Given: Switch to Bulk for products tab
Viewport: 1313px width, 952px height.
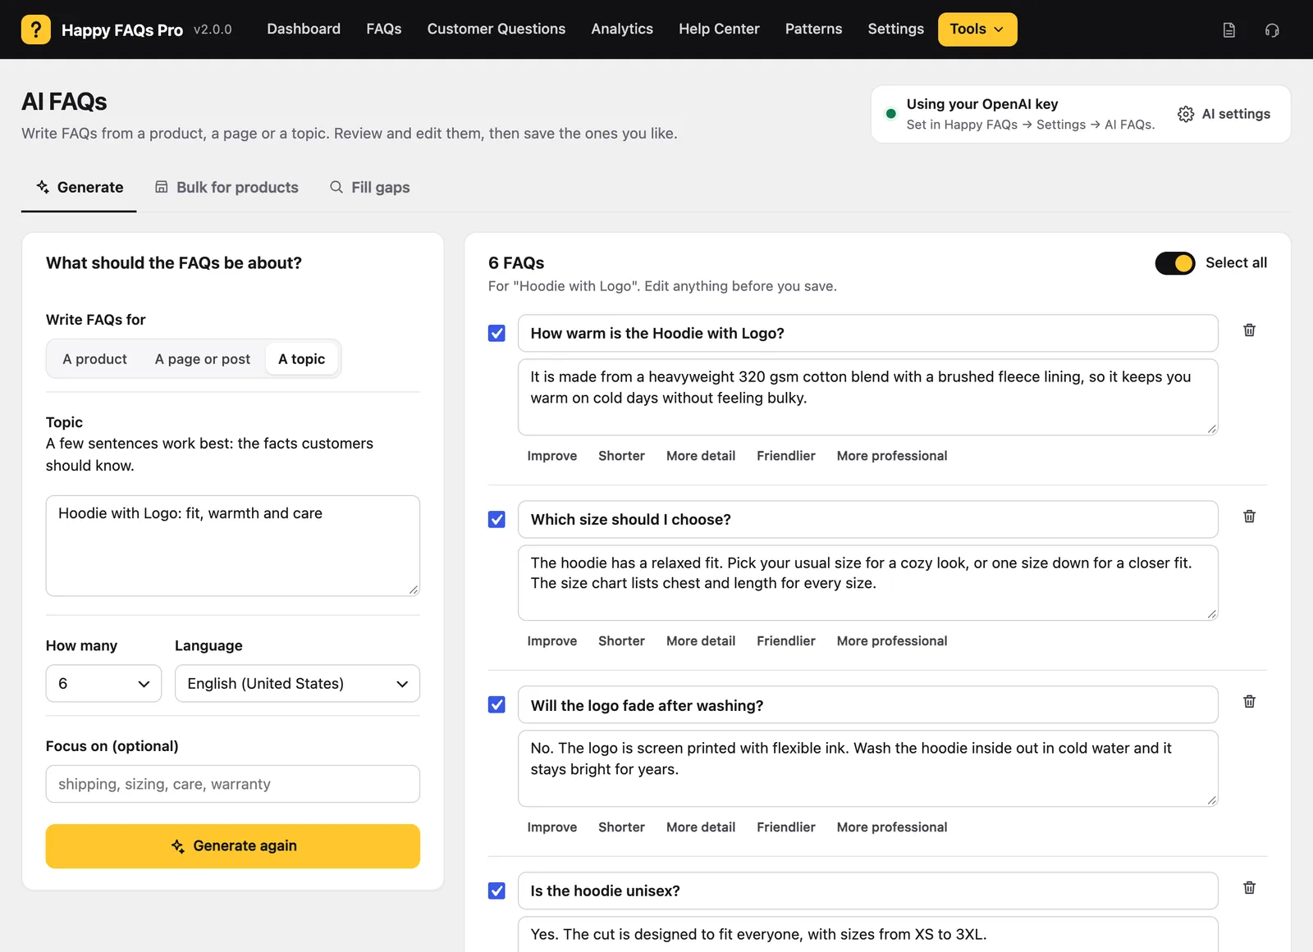Looking at the screenshot, I should click(x=226, y=188).
